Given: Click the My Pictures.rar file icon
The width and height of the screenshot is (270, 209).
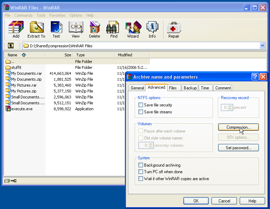Looking at the screenshot, I should 8,85.
